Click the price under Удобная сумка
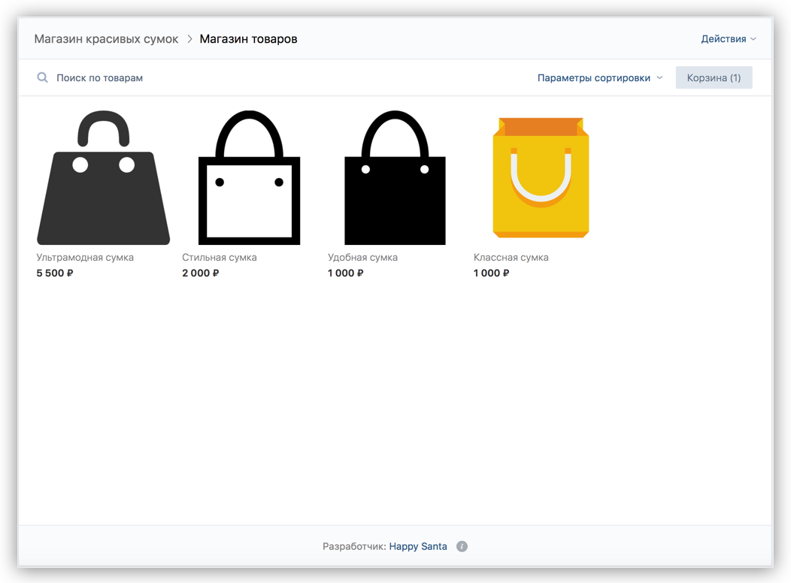Screen dimensions: 791x583 [x=346, y=273]
